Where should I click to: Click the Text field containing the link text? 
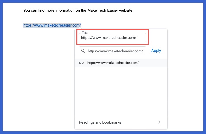113,38
